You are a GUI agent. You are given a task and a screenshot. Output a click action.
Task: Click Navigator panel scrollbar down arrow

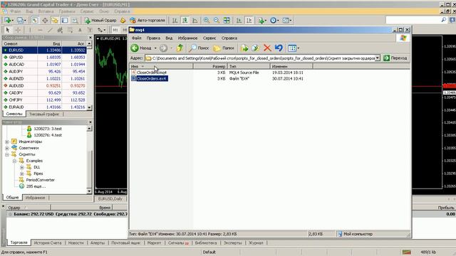click(x=89, y=191)
